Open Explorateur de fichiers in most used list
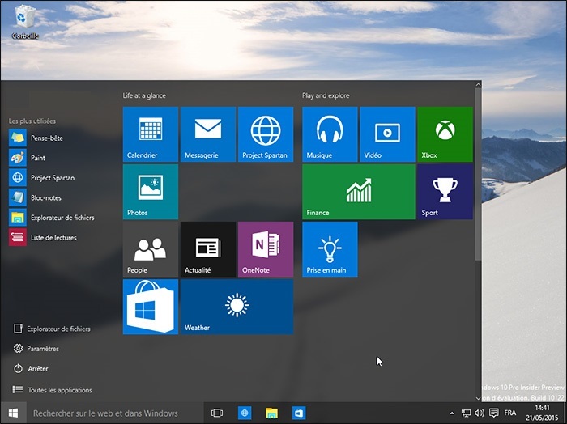This screenshot has width=567, height=424. point(52,218)
